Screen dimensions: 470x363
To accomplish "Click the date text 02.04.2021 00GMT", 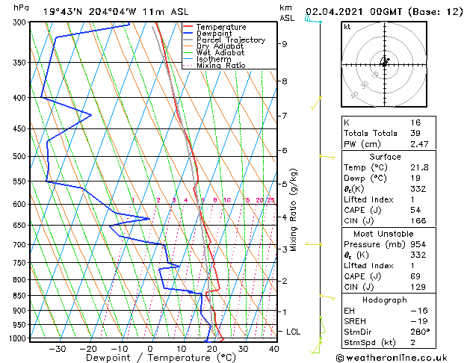I will (353, 12).
